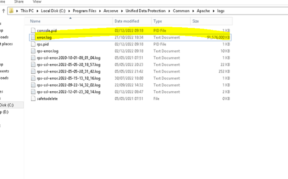Click the Up arrow navigation button

pyautogui.click(x=3, y=11)
